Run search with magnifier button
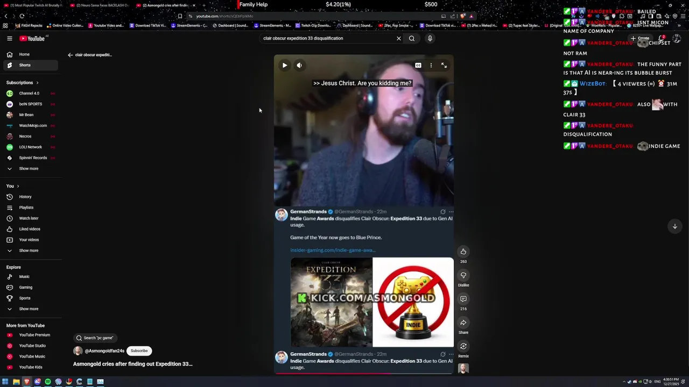689x387 pixels. tap(412, 38)
